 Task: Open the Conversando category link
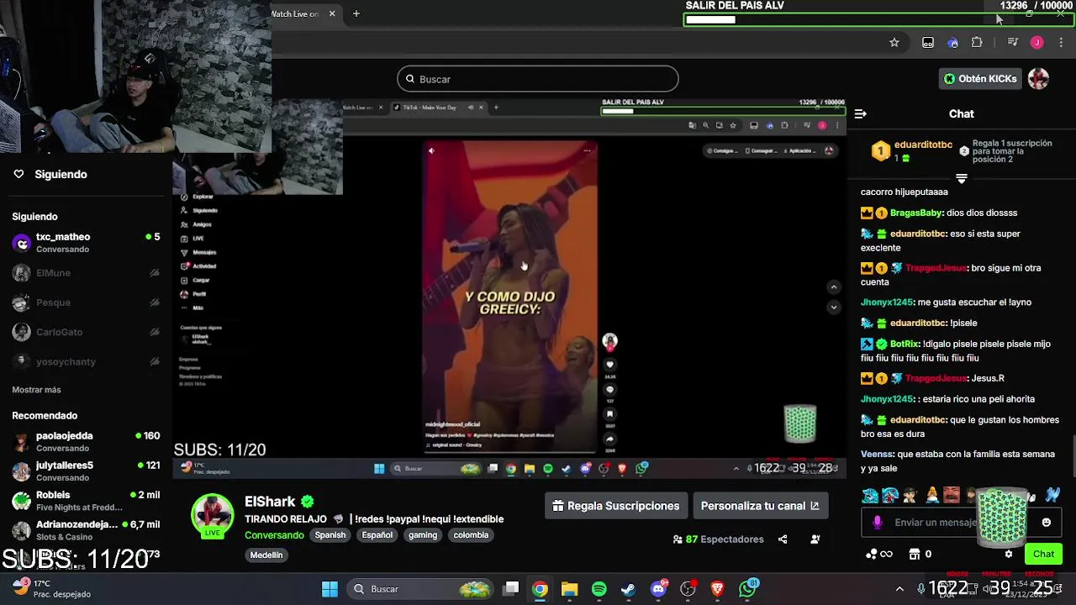tap(274, 535)
